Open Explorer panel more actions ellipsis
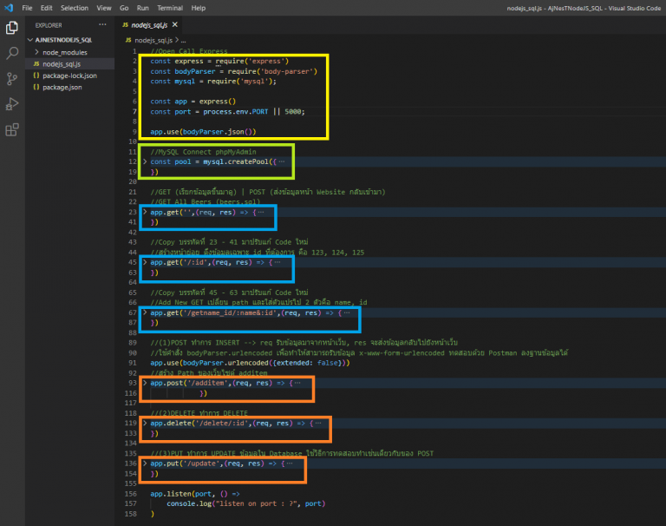 103,26
